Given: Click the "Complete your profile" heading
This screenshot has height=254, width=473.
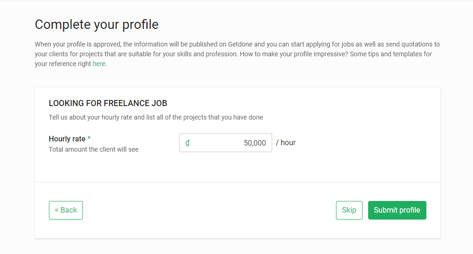Looking at the screenshot, I should (x=96, y=24).
